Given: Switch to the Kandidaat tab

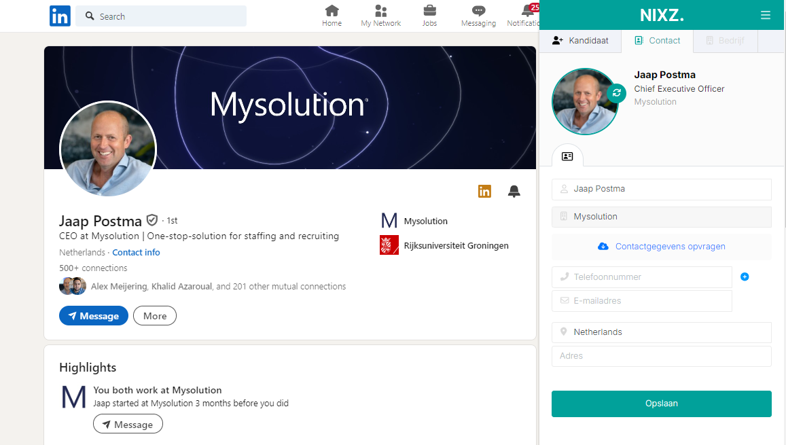Looking at the screenshot, I should (x=579, y=41).
